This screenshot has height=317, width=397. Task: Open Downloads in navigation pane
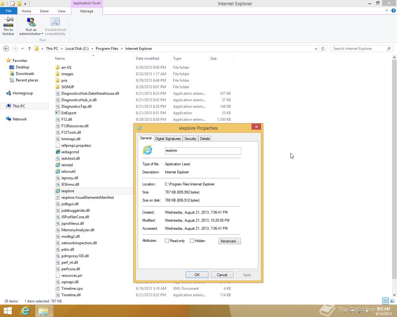click(x=25, y=74)
